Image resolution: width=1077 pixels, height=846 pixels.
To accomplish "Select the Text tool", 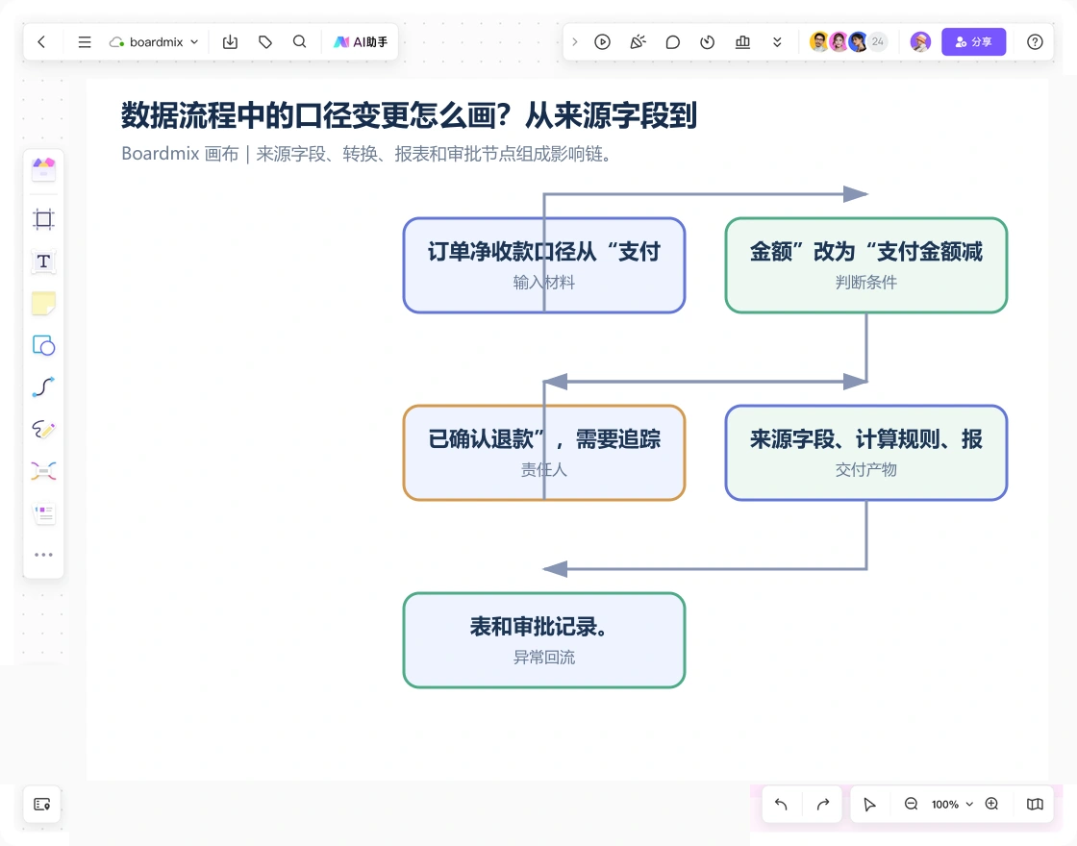I will pos(43,261).
